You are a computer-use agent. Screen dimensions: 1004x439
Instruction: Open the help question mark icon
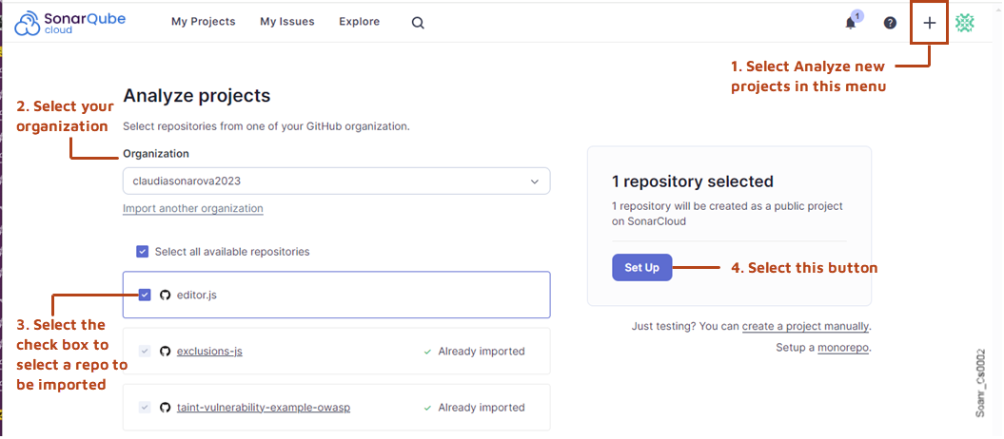tap(890, 23)
